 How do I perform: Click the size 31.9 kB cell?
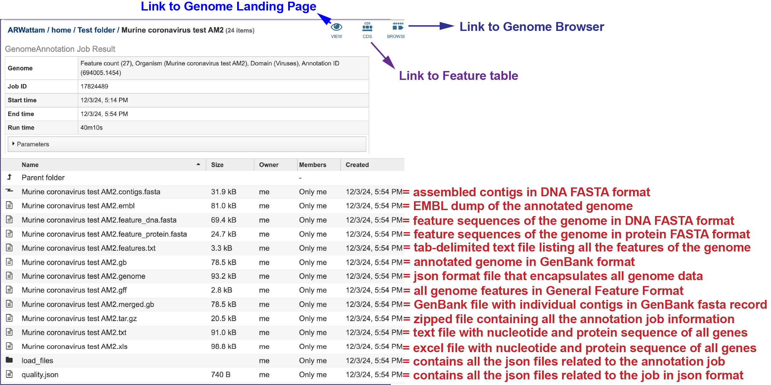224,192
